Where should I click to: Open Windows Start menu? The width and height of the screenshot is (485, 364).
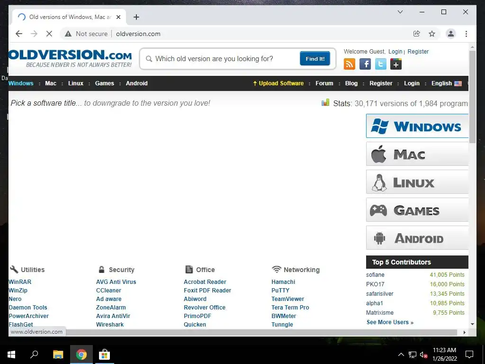11,355
